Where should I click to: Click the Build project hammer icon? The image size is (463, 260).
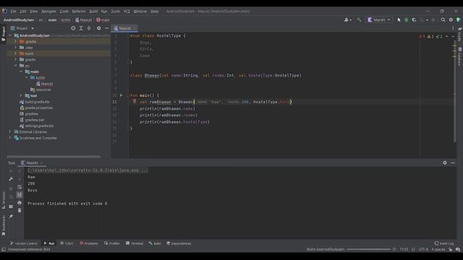[x=359, y=19]
